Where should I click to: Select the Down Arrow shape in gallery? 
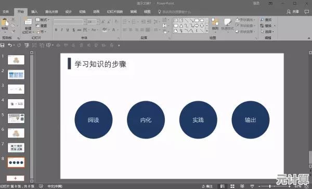(202, 25)
